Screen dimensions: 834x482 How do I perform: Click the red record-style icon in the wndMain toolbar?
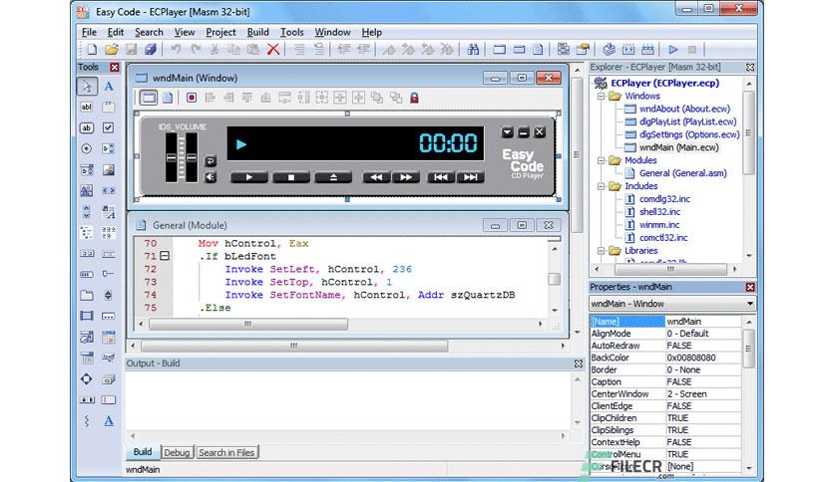click(192, 98)
